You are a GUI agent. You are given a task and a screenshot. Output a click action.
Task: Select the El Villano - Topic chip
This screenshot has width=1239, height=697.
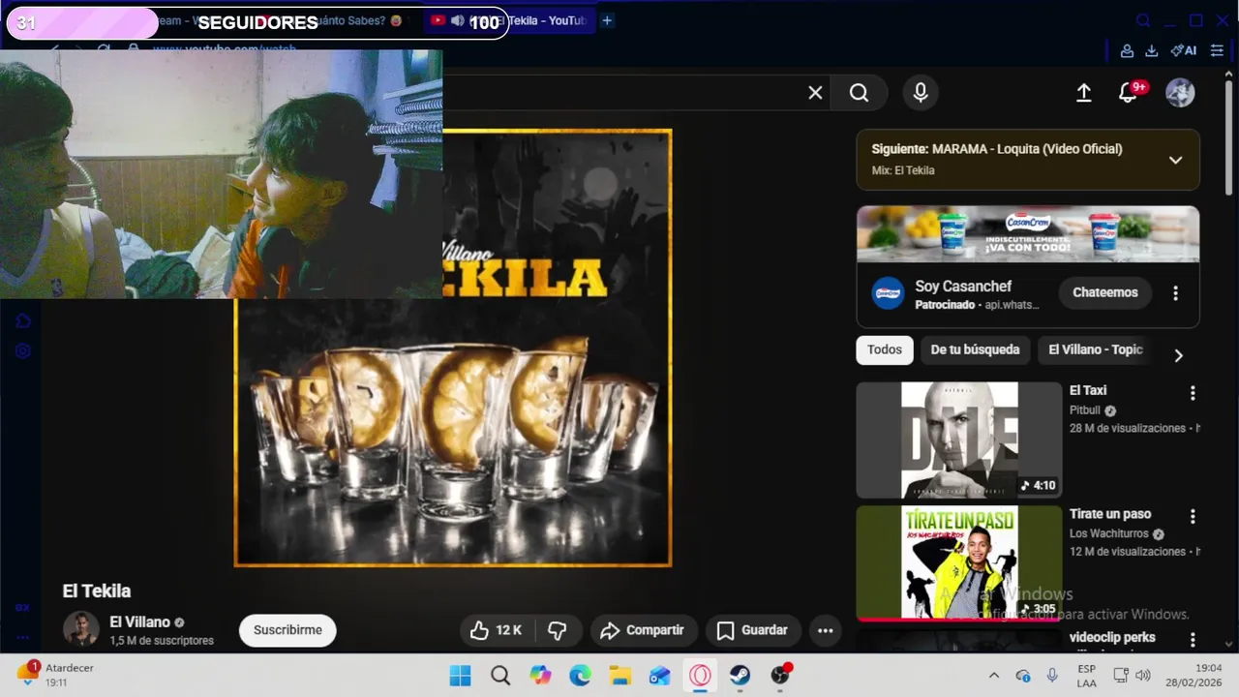click(x=1096, y=349)
